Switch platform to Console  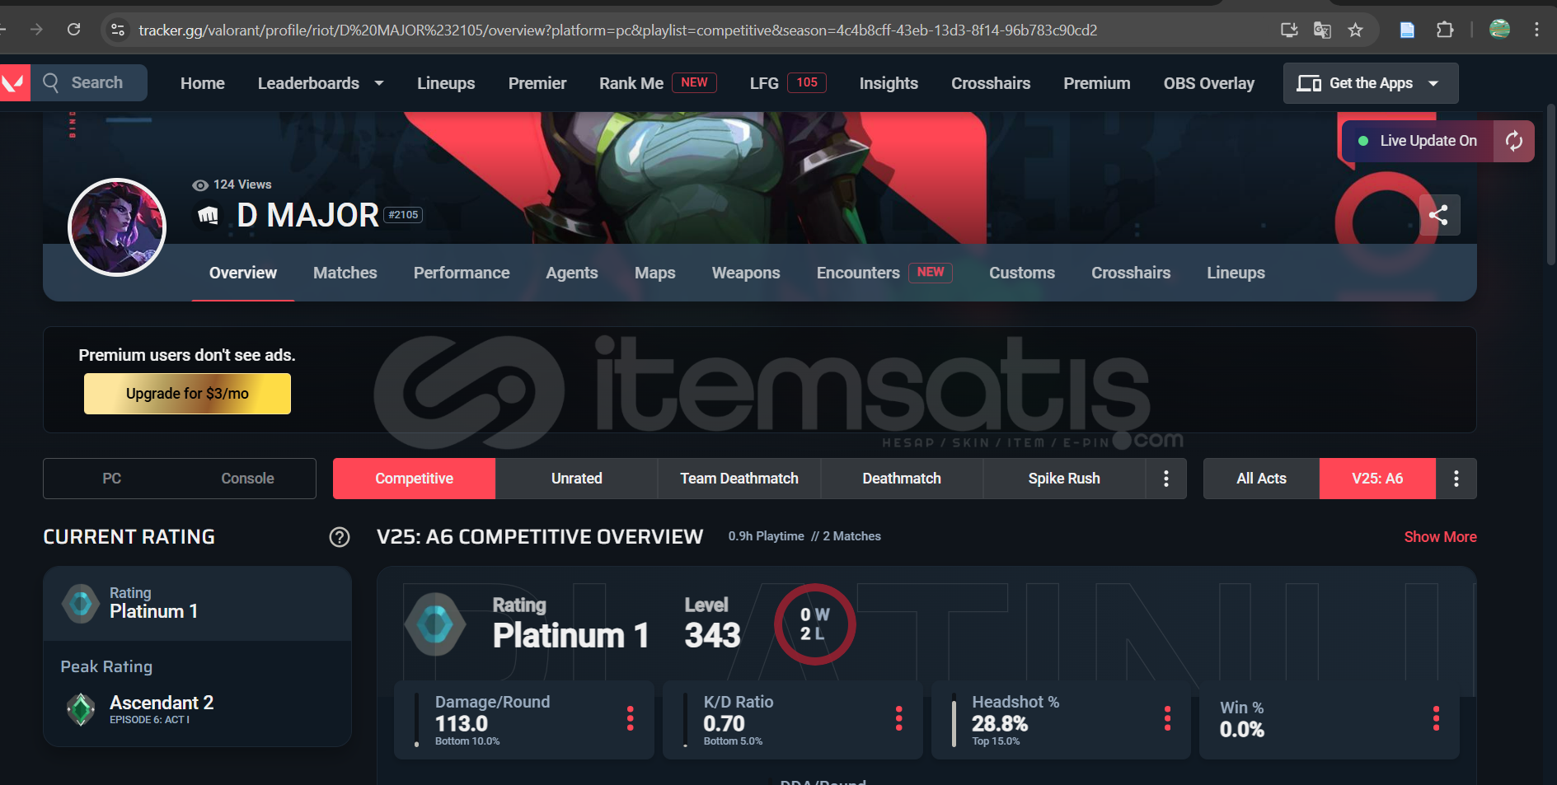pos(247,479)
